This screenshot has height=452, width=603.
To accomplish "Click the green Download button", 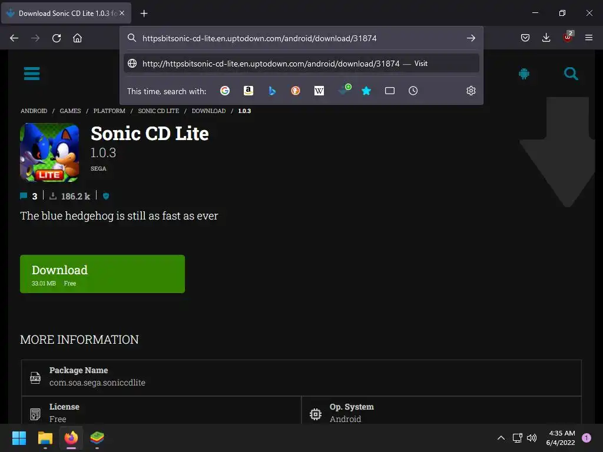I will [x=102, y=274].
